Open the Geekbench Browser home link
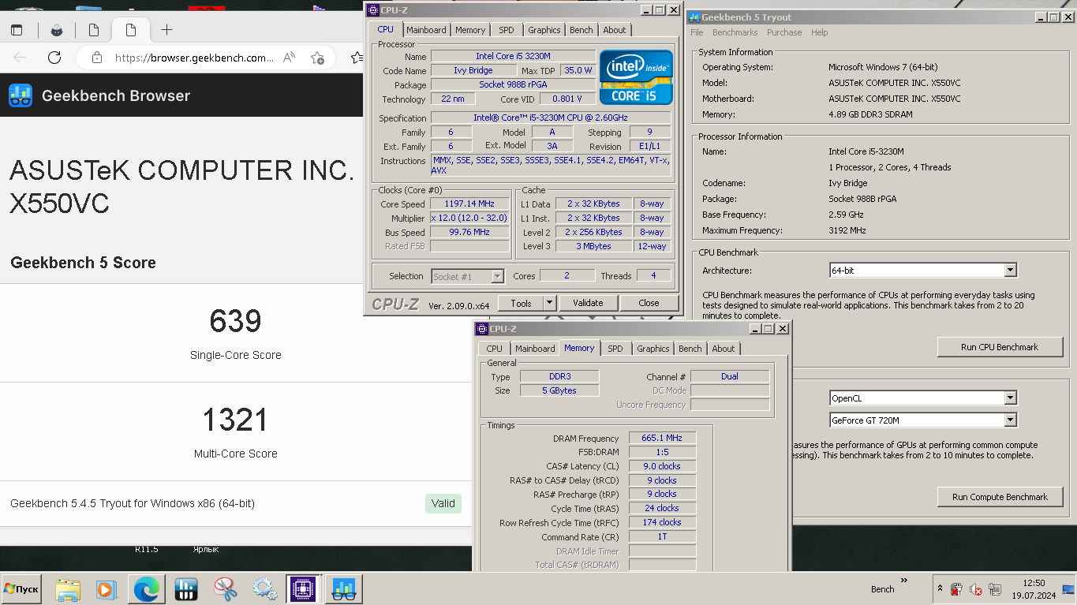 tap(116, 95)
